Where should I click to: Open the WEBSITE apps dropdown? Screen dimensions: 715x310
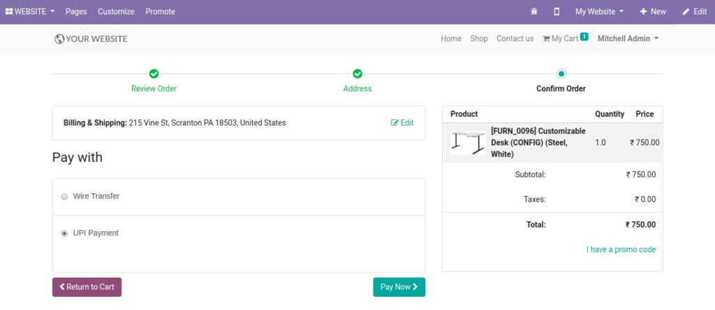[x=30, y=12]
